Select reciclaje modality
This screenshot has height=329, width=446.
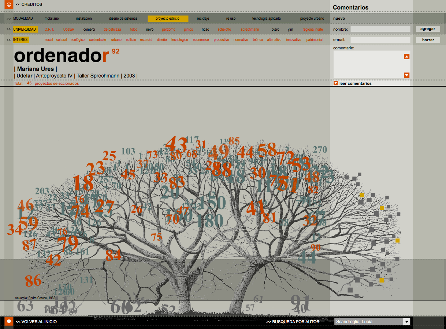pos(203,19)
